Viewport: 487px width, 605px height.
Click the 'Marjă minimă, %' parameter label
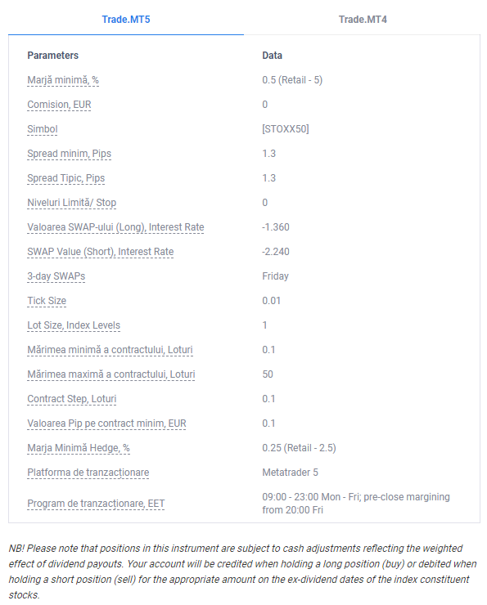63,80
